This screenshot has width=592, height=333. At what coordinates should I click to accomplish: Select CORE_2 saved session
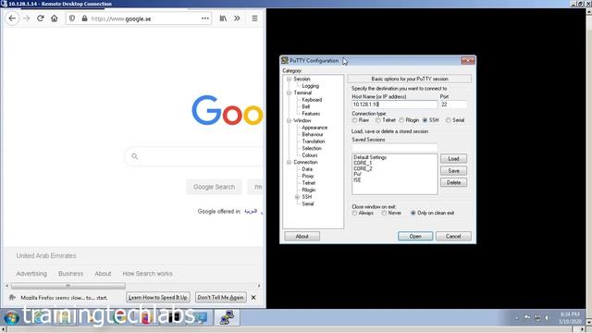(x=363, y=168)
